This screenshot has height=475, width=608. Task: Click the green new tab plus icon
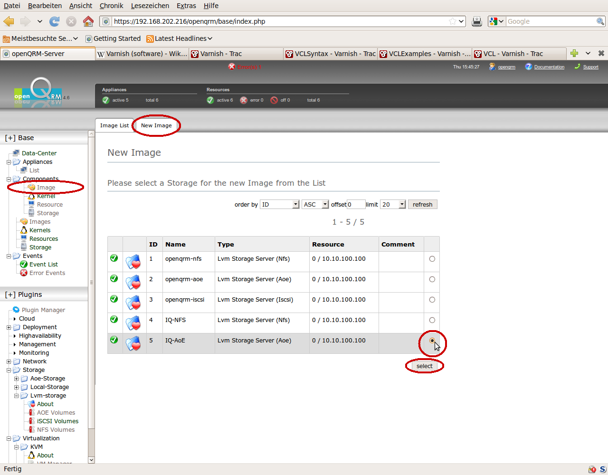click(574, 53)
